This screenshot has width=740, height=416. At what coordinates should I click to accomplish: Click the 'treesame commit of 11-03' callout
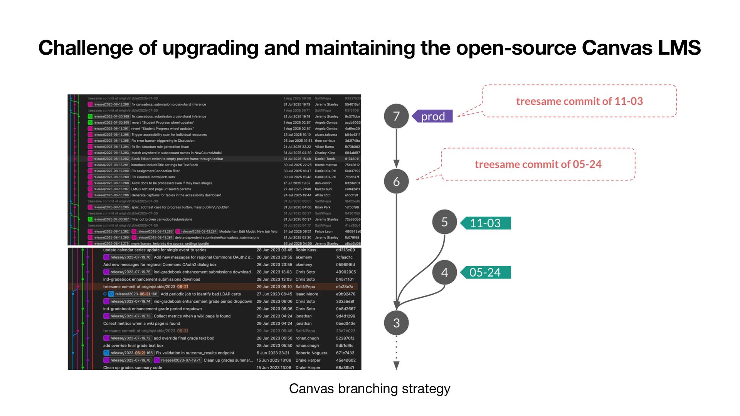(579, 101)
